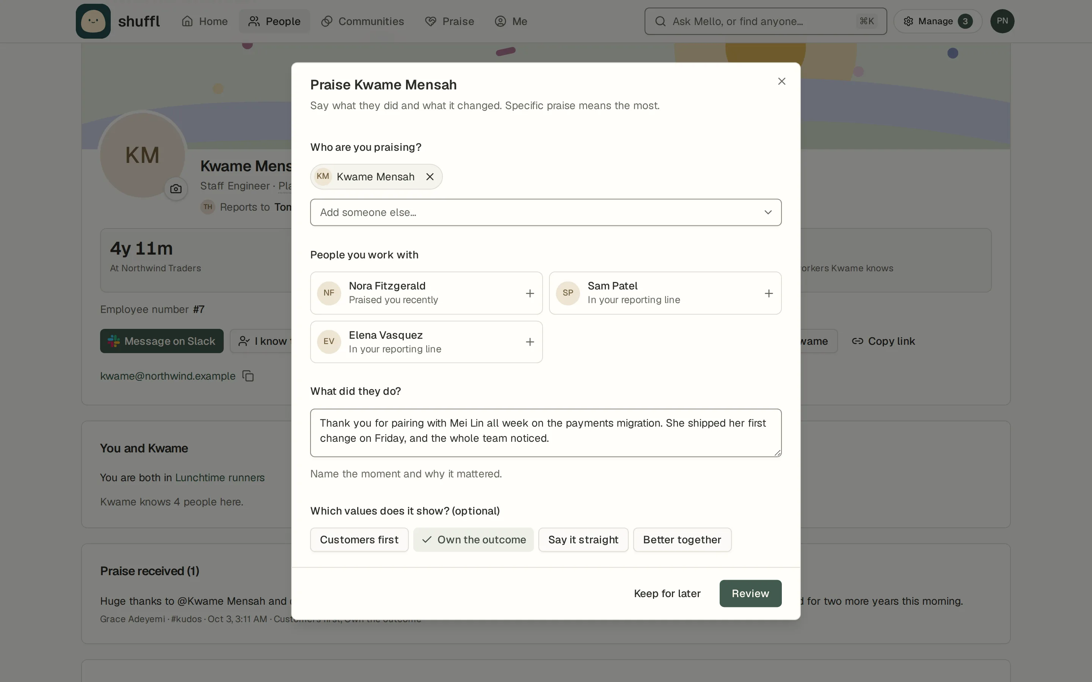Screen dimensions: 1092x682
Task: Open the Home nav item
Action: point(204,21)
